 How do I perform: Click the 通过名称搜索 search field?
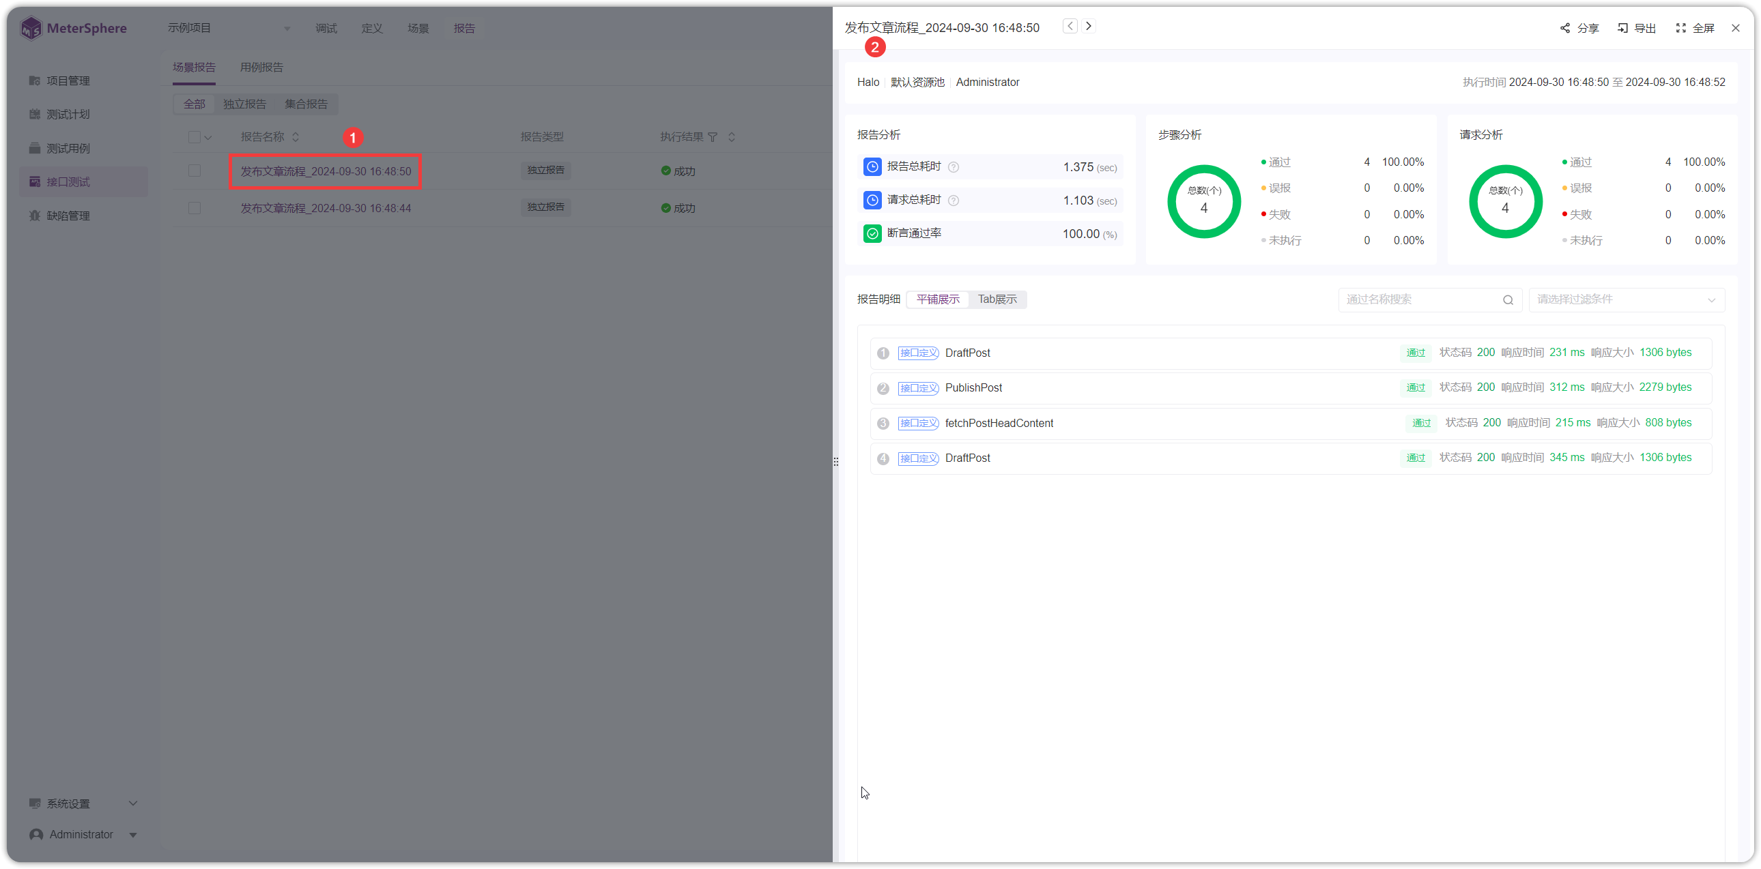(x=1429, y=300)
